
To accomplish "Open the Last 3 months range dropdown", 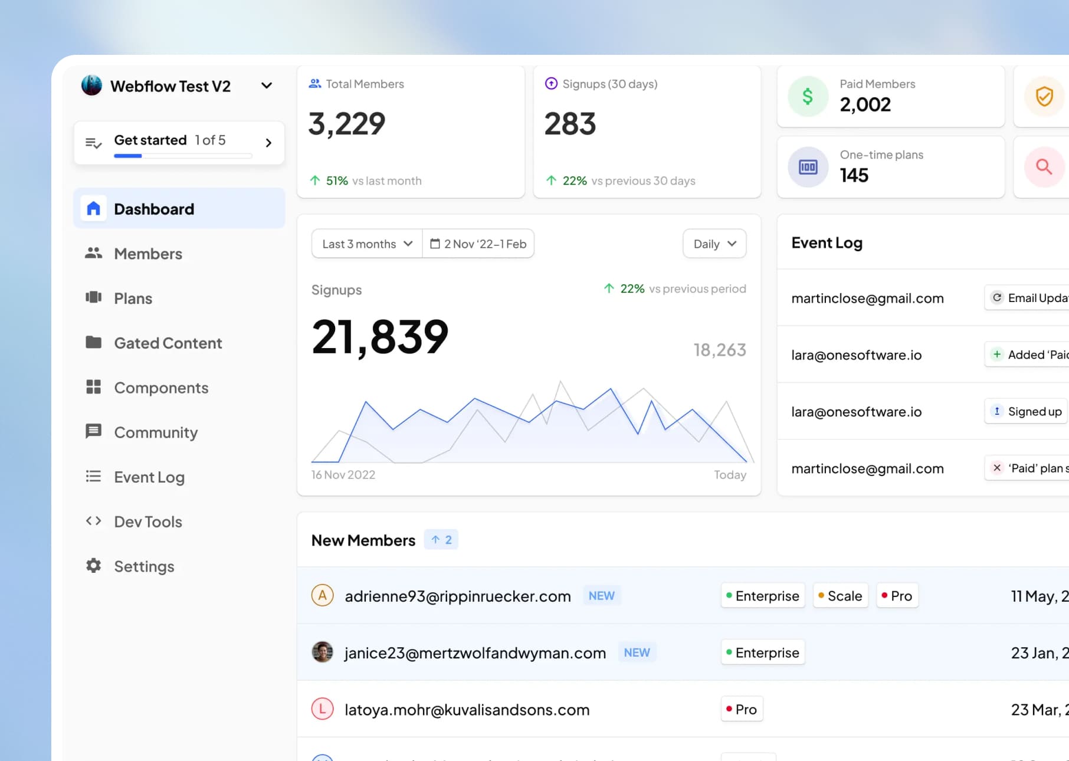I will tap(367, 244).
